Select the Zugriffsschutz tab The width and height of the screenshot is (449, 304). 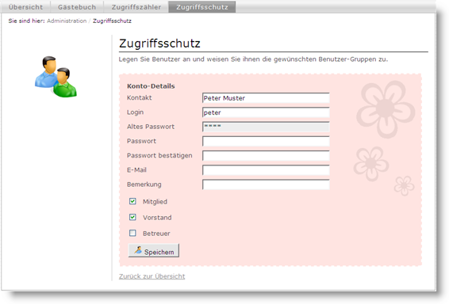202,7
